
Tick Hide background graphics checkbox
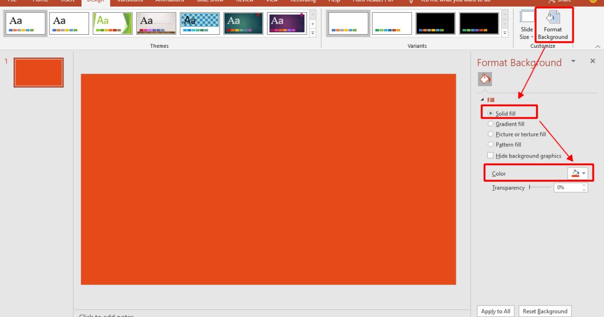[491, 156]
